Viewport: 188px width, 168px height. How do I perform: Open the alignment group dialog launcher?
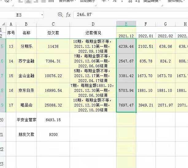pos(95,5)
